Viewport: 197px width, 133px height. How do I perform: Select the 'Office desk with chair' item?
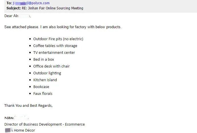(51, 66)
